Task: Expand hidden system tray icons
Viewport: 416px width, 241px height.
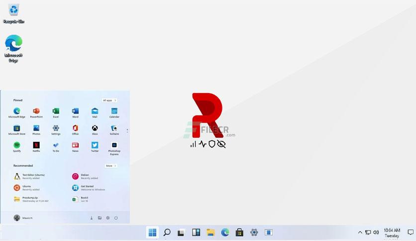Action: coord(360,233)
